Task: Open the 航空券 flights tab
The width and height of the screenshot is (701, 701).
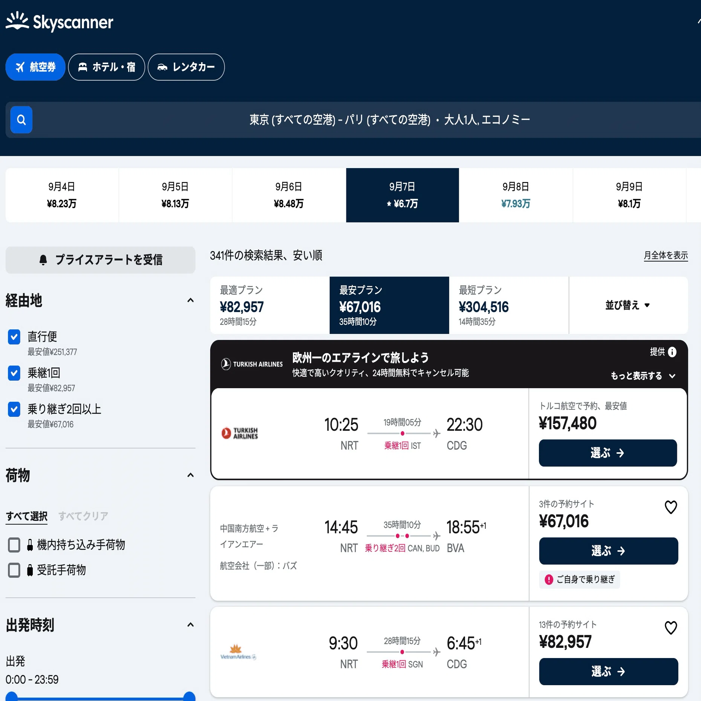Action: (35, 67)
